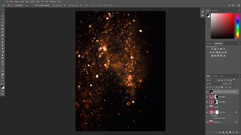241x135 pixels.
Task: Open the Opacity dropdown arrow
Action: tap(233, 84)
